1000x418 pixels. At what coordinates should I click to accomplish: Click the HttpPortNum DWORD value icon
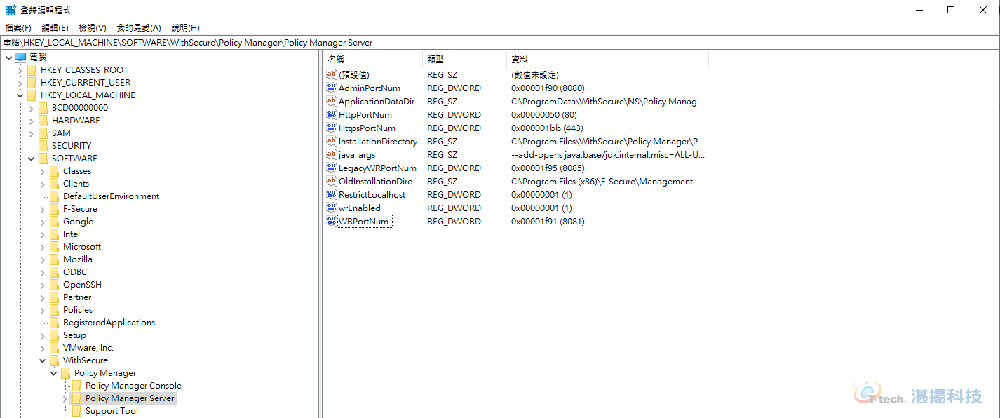(332, 115)
